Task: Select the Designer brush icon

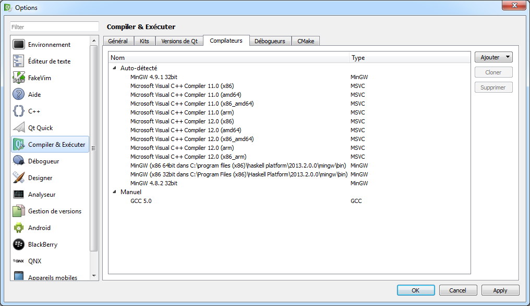Action: [x=19, y=177]
